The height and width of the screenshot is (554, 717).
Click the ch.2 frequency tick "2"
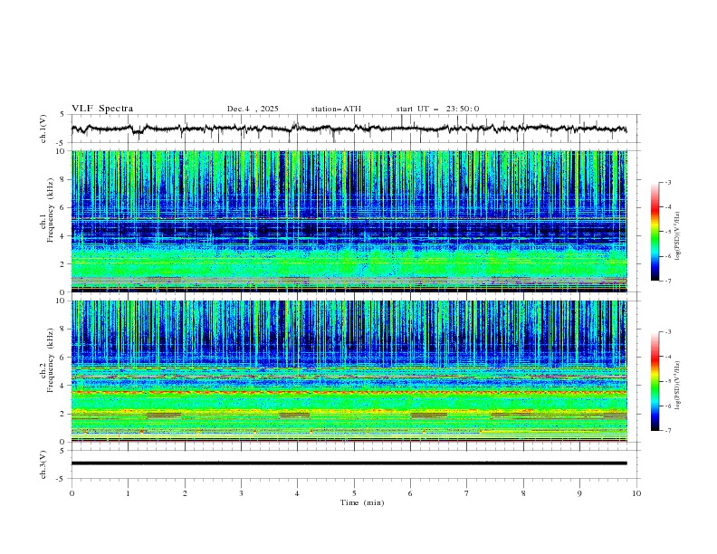(x=64, y=414)
